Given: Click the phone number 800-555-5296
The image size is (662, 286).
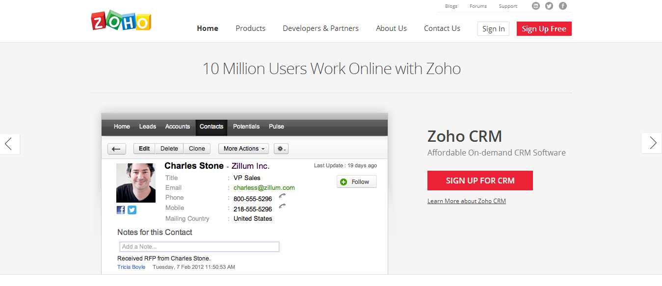Looking at the screenshot, I should click(253, 199).
